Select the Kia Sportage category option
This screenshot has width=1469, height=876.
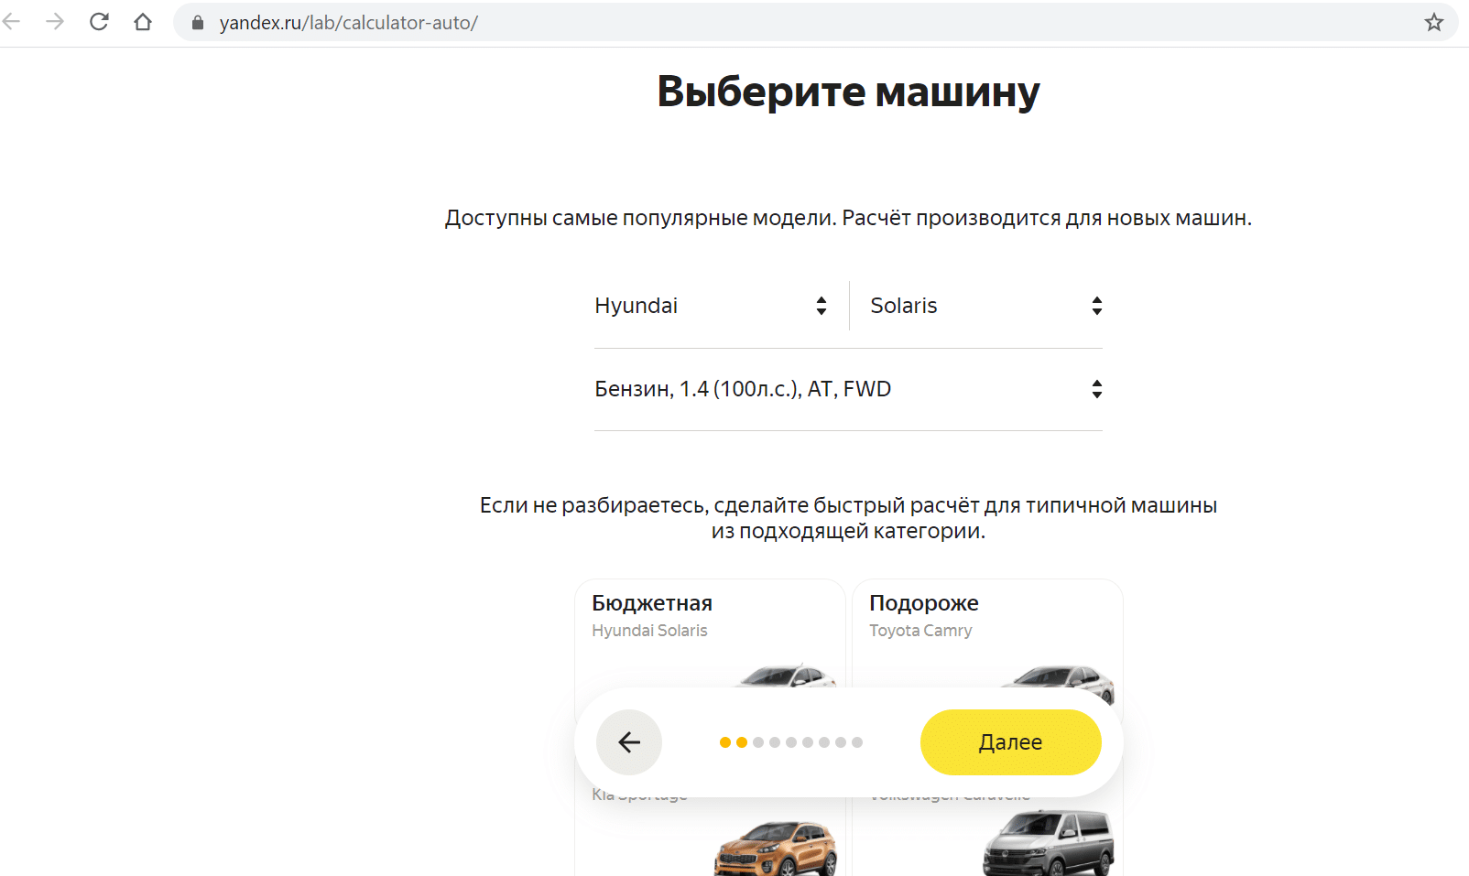coord(640,795)
